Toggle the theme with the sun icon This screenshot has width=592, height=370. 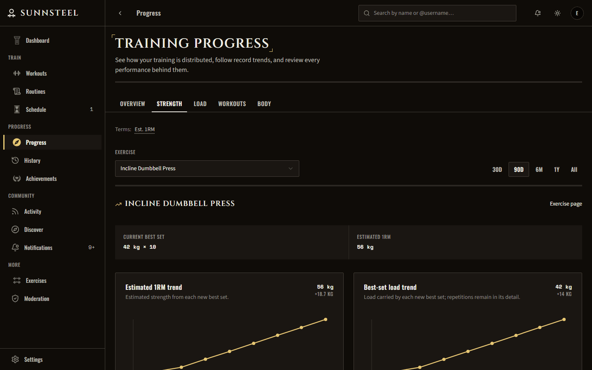(557, 13)
